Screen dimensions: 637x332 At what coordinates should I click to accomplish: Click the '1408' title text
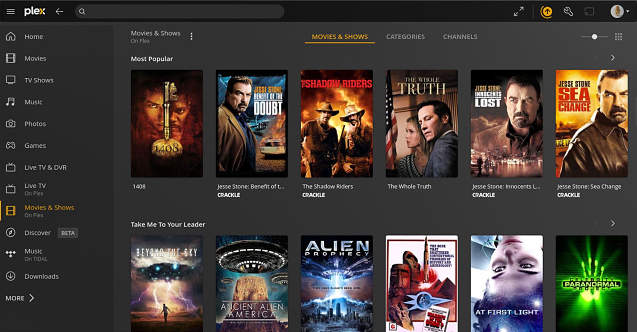[x=139, y=187]
